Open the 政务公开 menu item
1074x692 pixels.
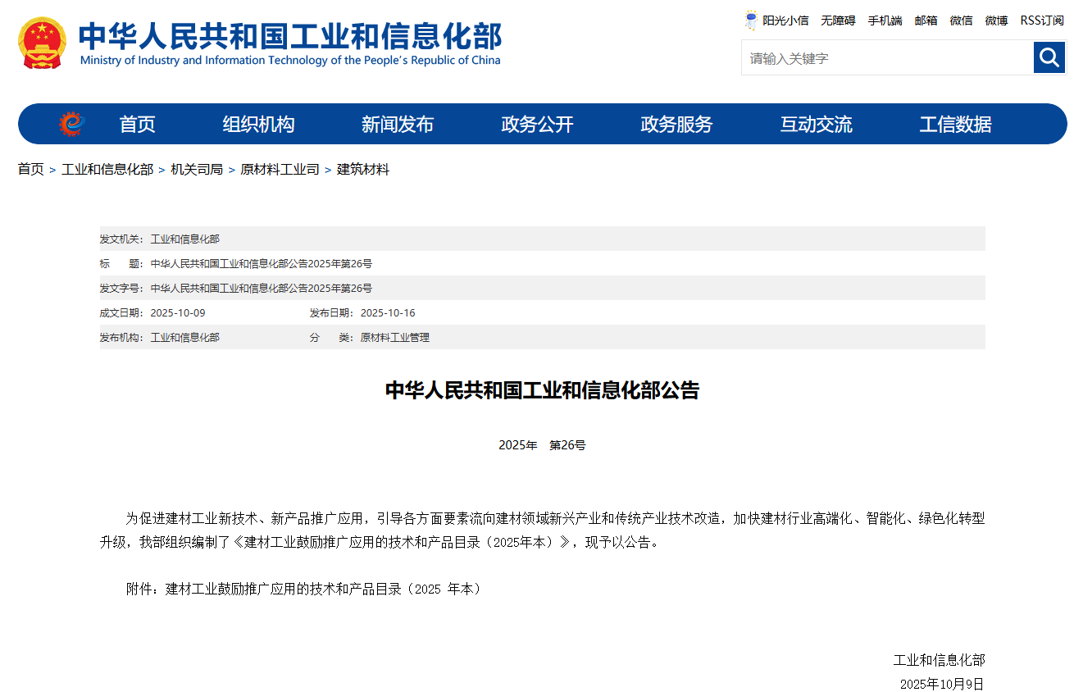coord(537,125)
